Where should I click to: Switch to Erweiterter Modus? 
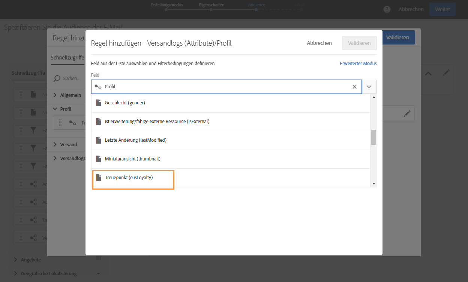pos(358,64)
